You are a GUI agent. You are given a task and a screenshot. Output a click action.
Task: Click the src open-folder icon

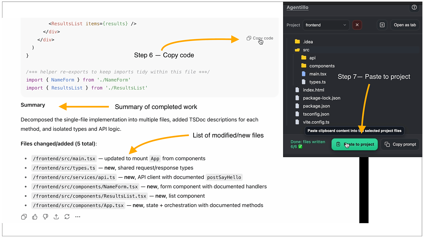point(297,50)
